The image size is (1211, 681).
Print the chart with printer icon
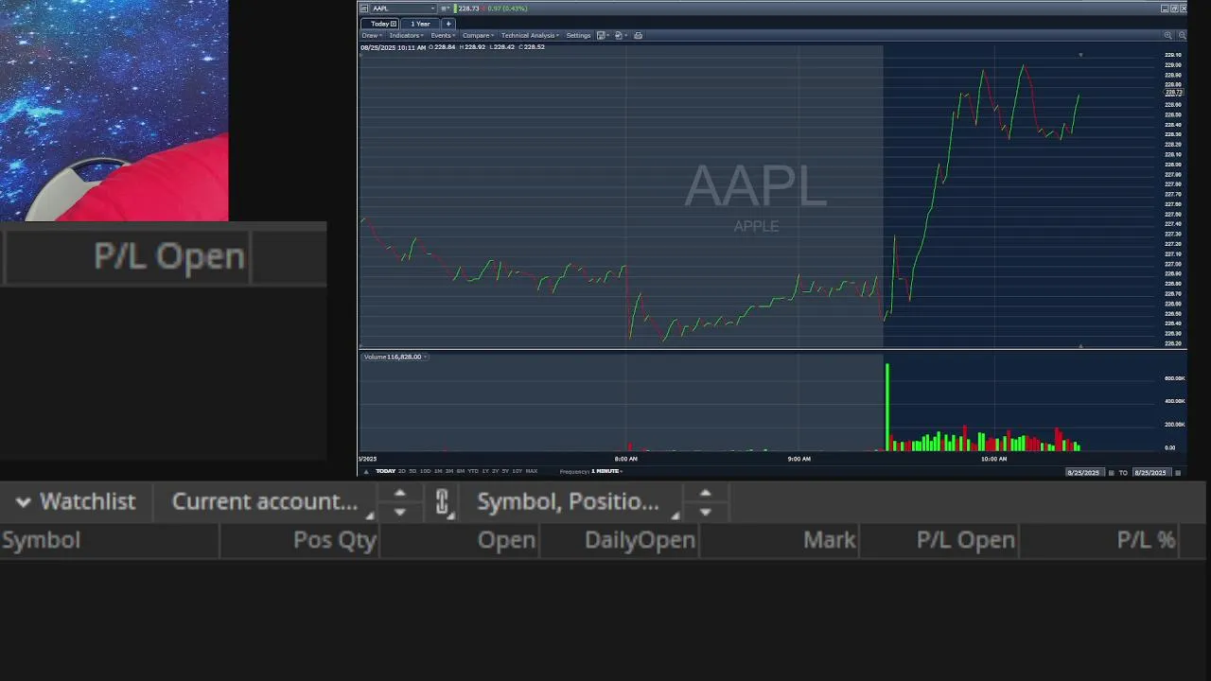(638, 36)
